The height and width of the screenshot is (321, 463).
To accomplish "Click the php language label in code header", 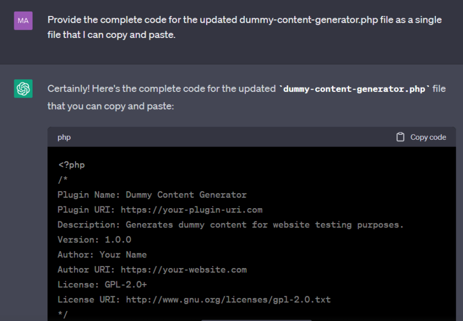I will click(x=64, y=137).
